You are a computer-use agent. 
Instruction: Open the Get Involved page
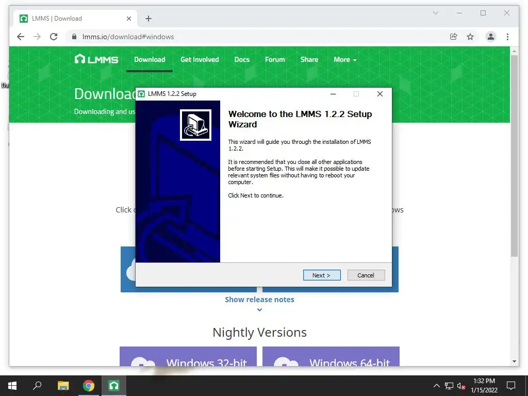200,60
